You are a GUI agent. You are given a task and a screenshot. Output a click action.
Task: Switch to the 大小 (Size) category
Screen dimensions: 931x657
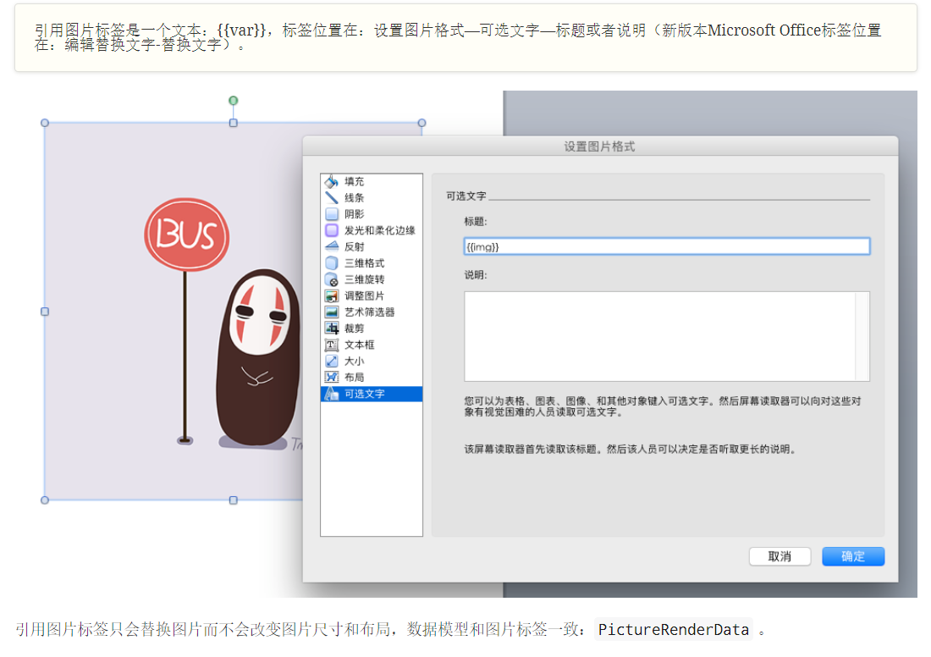coord(332,361)
